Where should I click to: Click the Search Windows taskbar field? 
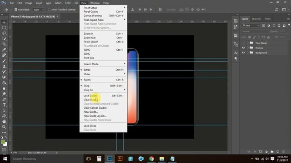point(46,159)
